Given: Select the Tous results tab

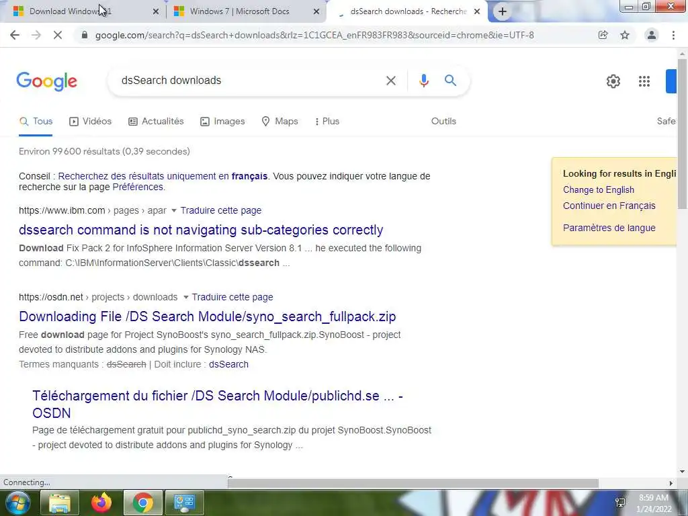Looking at the screenshot, I should tap(36, 122).
